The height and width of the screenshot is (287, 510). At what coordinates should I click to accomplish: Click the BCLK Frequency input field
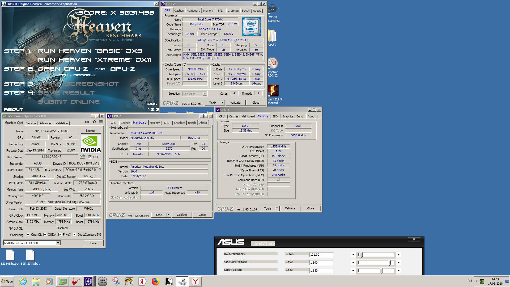point(321,255)
